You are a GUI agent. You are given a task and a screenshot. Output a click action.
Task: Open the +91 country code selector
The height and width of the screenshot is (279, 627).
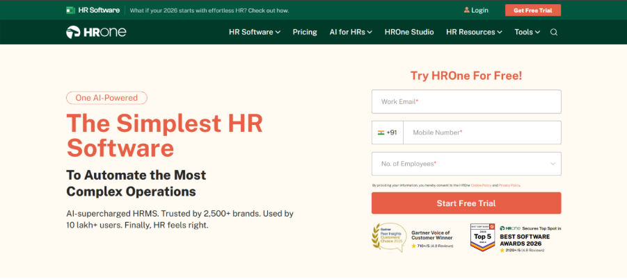click(387, 133)
